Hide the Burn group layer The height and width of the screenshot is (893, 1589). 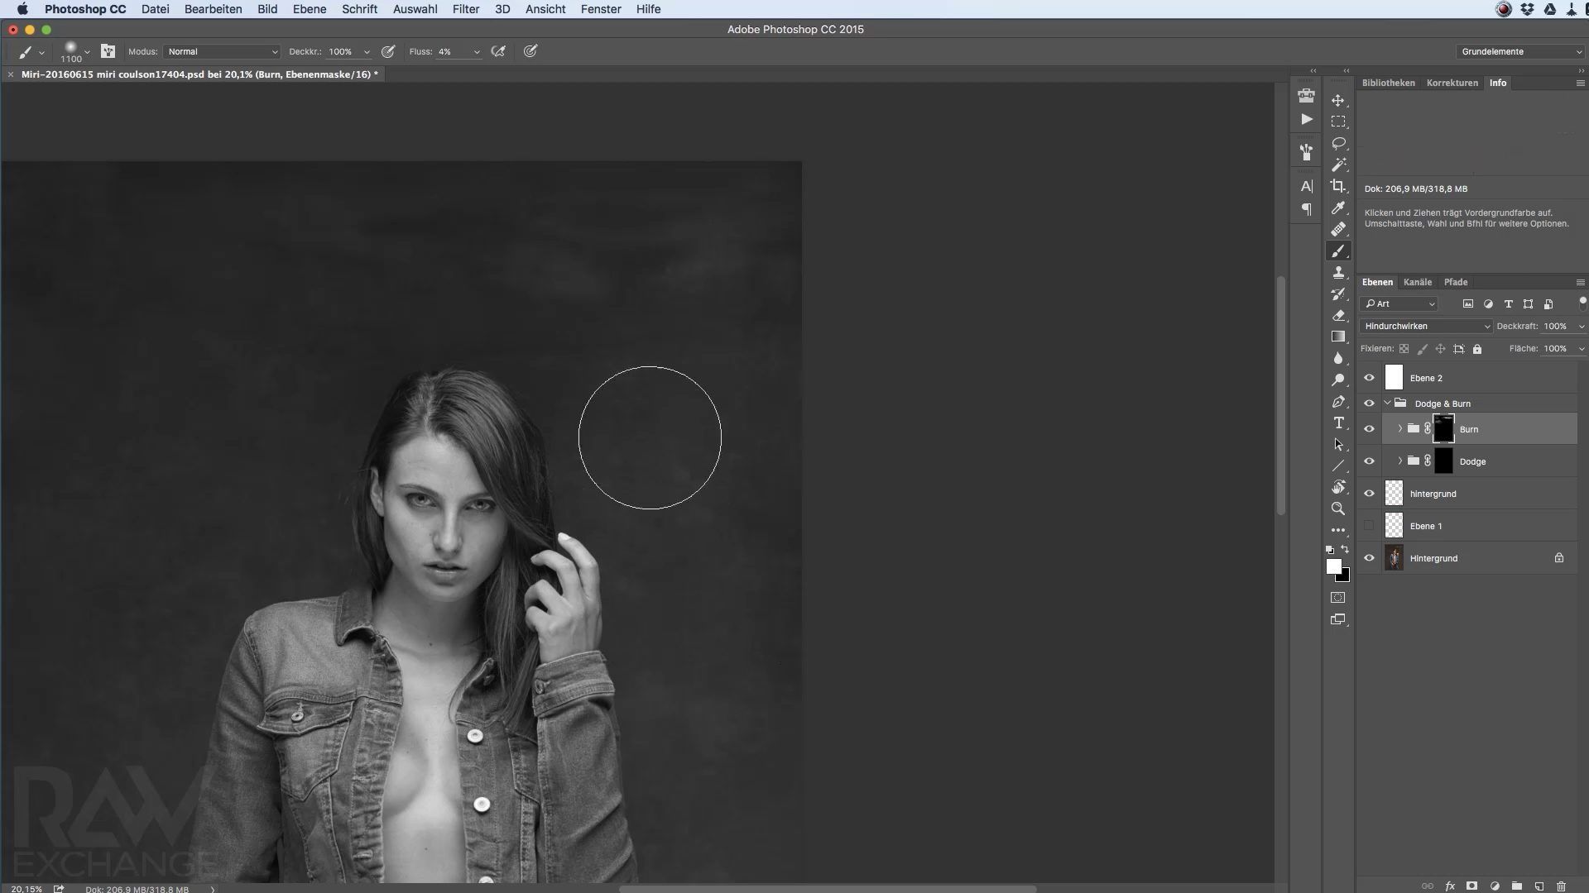pyautogui.click(x=1369, y=429)
